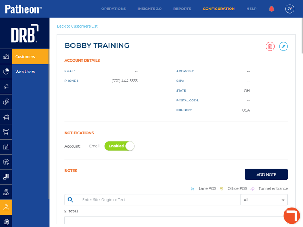Open the highlighted customer person icon
This screenshot has width=303, height=227.
tap(6, 207)
